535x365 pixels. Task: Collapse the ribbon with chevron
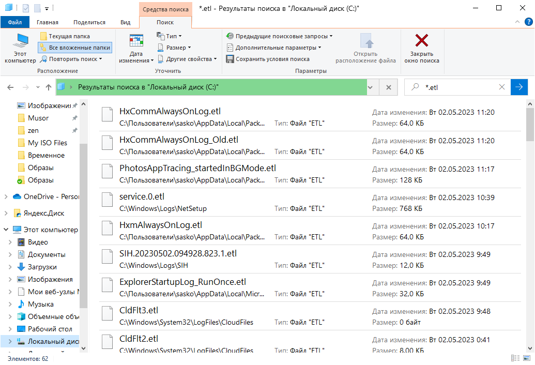517,22
